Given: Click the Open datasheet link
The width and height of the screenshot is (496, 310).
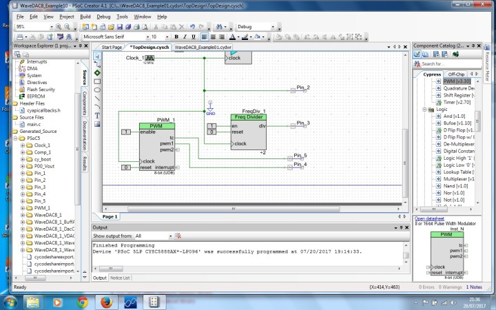Looking at the screenshot, I should point(429,218).
